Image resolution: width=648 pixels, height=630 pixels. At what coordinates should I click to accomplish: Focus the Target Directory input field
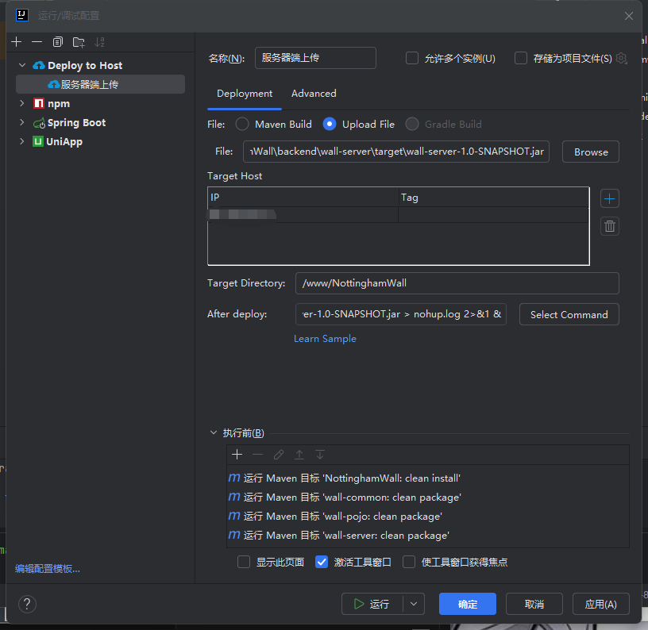coord(457,283)
